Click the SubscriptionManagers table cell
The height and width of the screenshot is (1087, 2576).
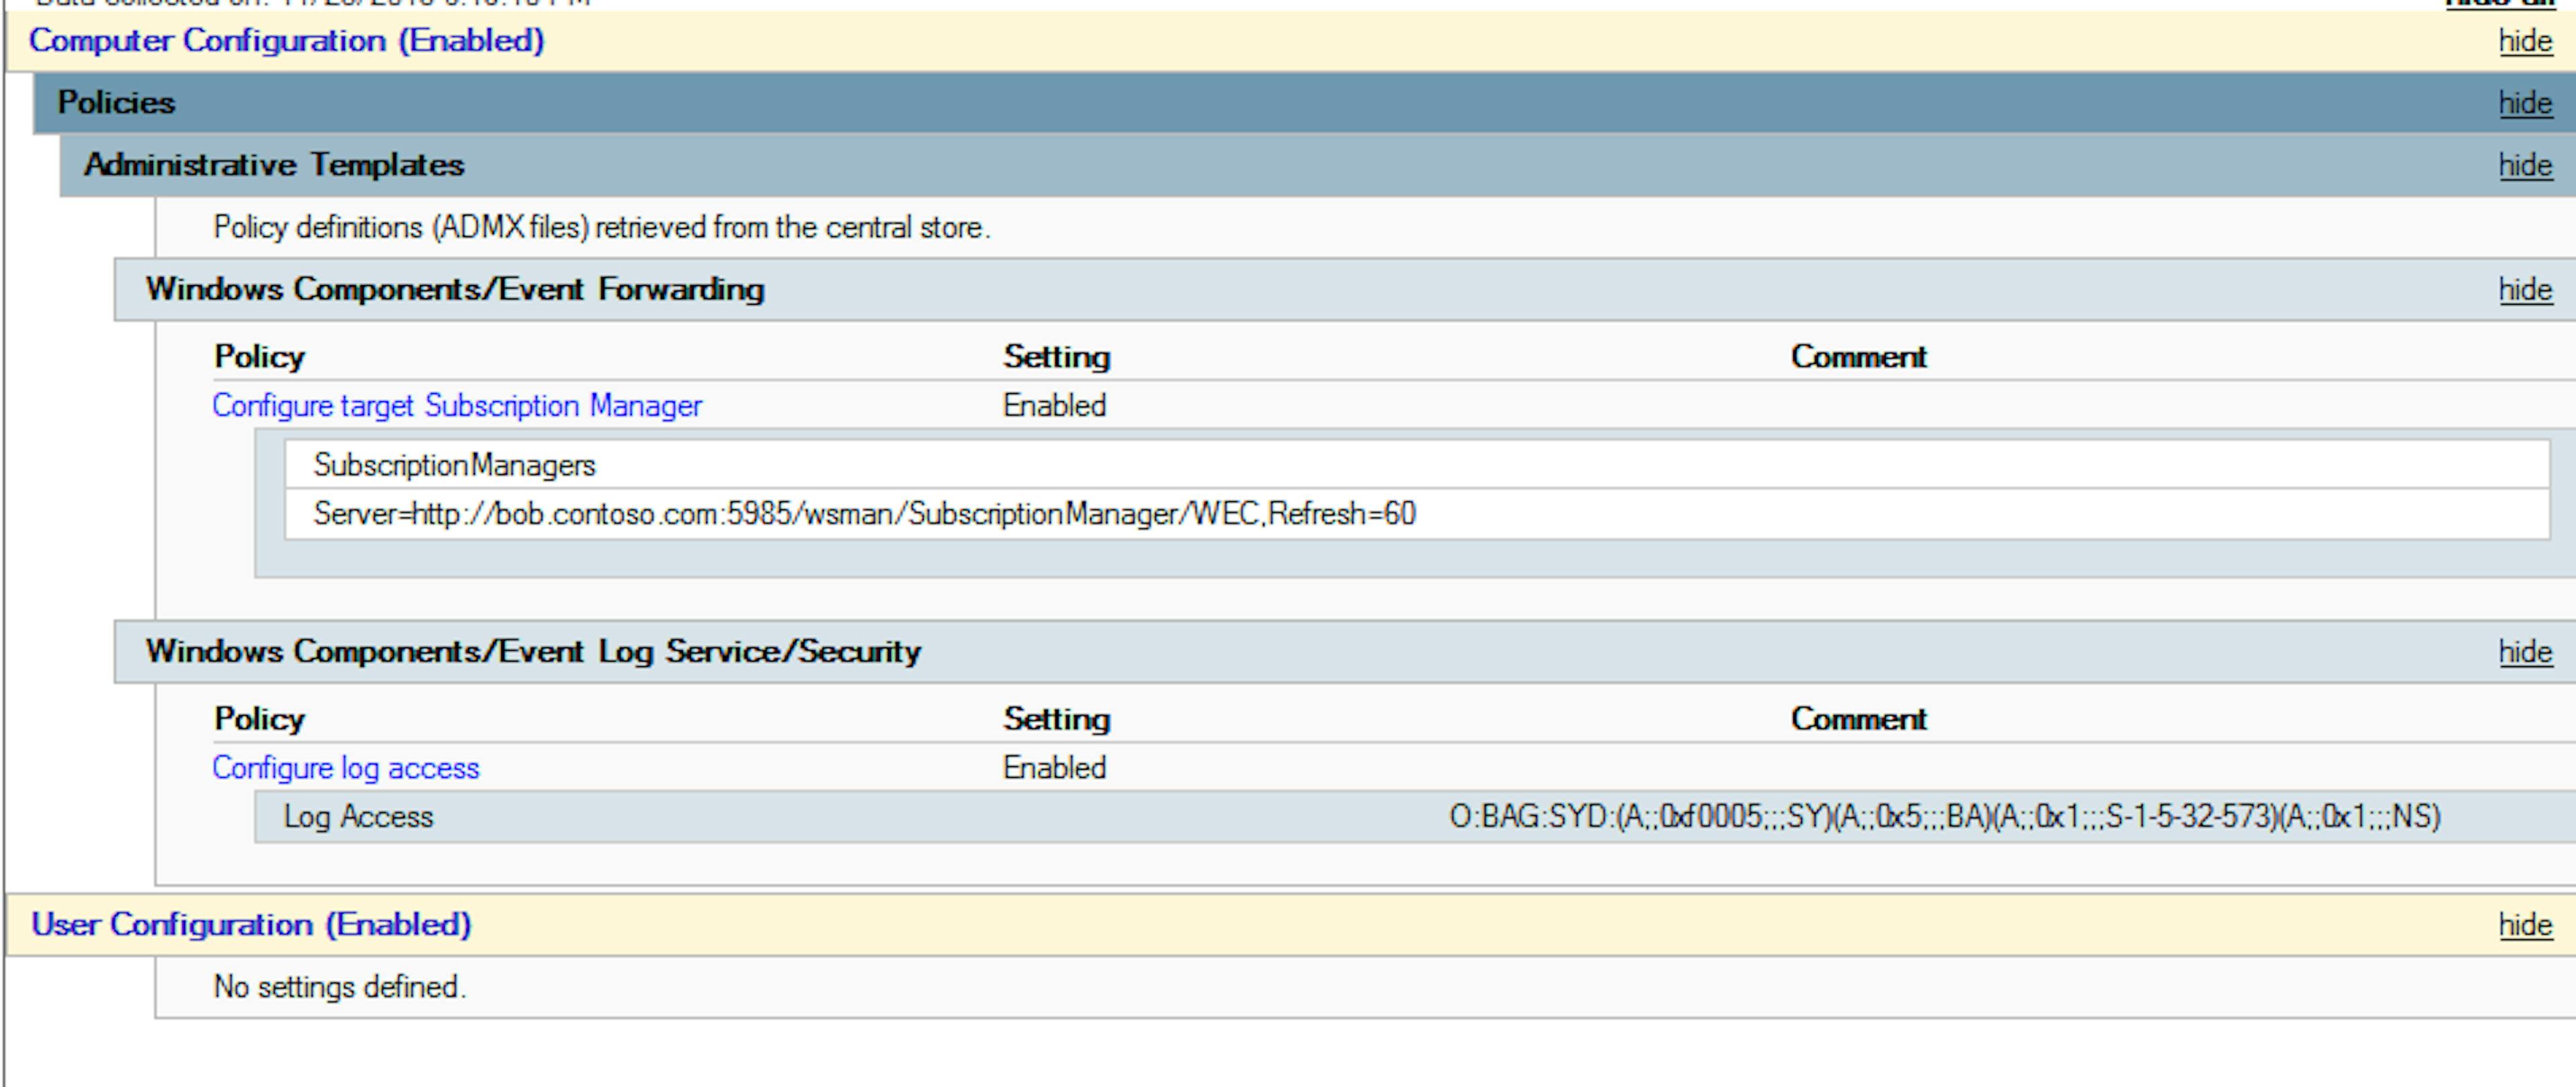pyautogui.click(x=454, y=465)
